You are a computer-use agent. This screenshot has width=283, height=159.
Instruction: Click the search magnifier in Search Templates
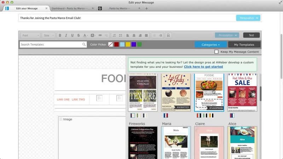point(84,45)
